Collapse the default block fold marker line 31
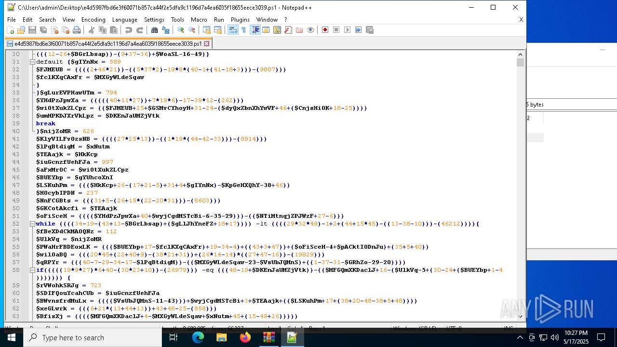Image resolution: width=617 pixels, height=347 pixels. pos(32,62)
